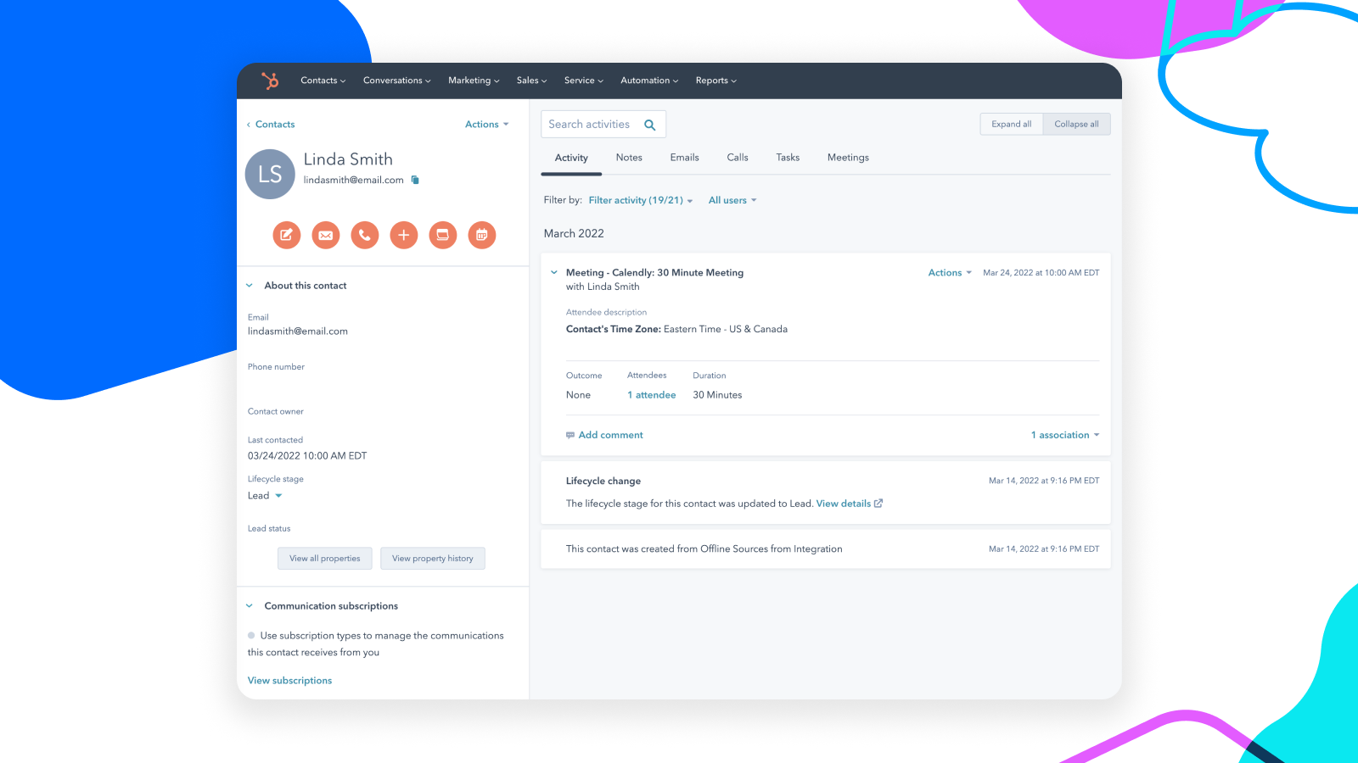Open the Sales nav menu
This screenshot has height=763, width=1358.
531,81
